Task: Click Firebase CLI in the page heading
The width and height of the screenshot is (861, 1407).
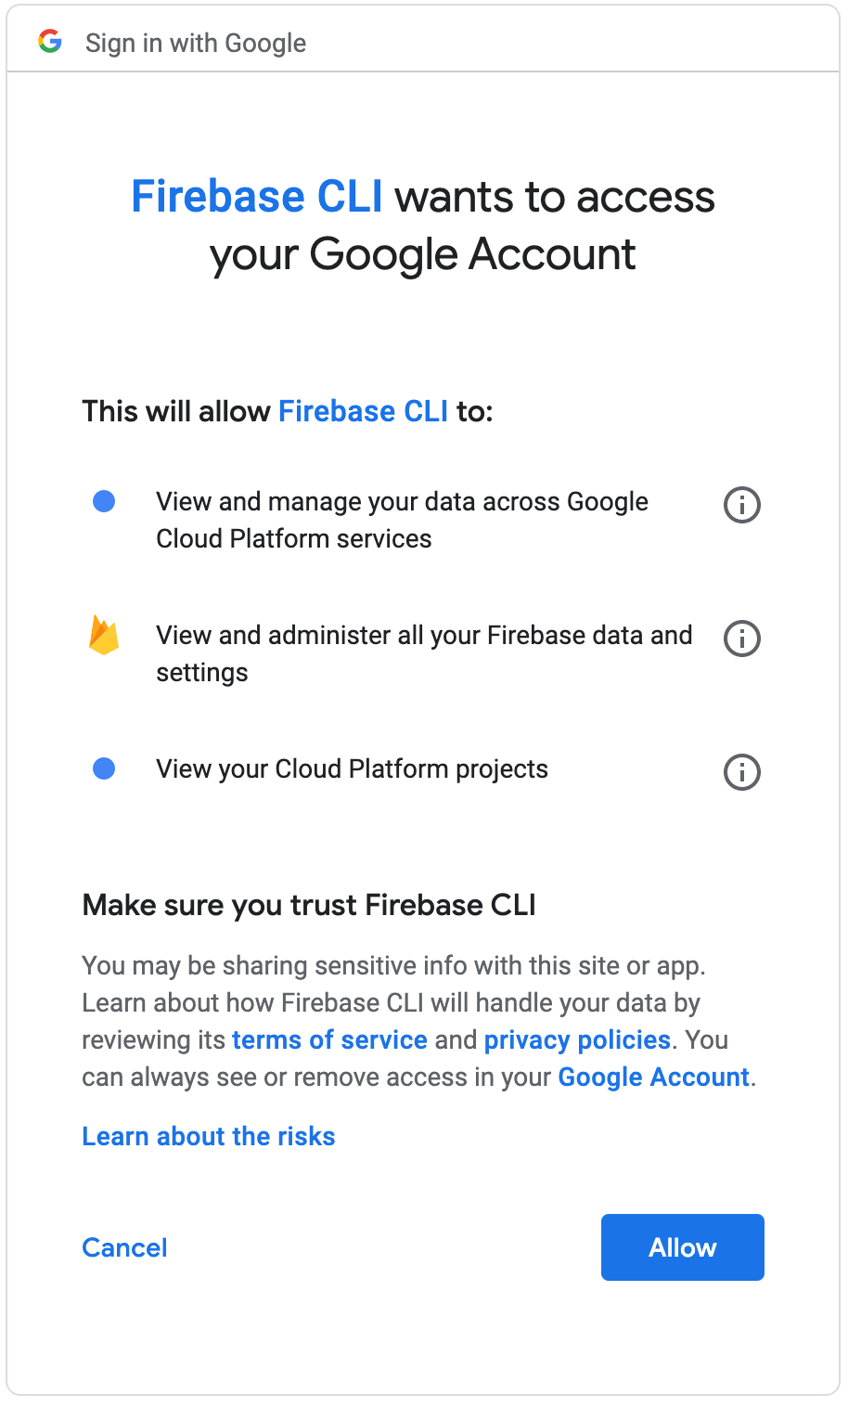Action: 257,196
